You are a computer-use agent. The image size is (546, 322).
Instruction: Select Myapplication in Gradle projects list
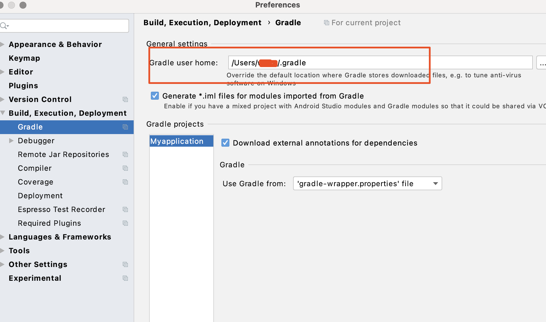pos(177,141)
